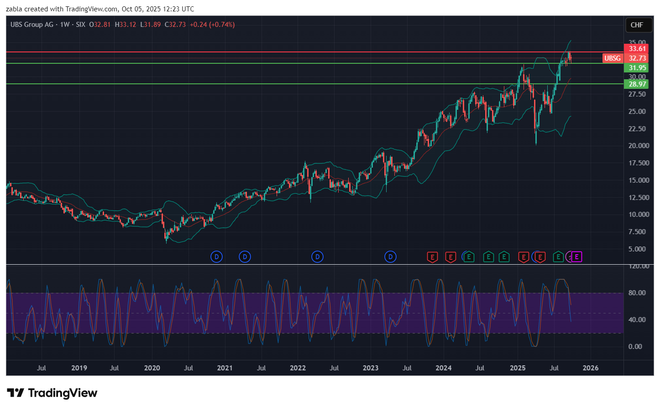
Task: Click the rightmost green earnings E marker
Action: (558, 257)
